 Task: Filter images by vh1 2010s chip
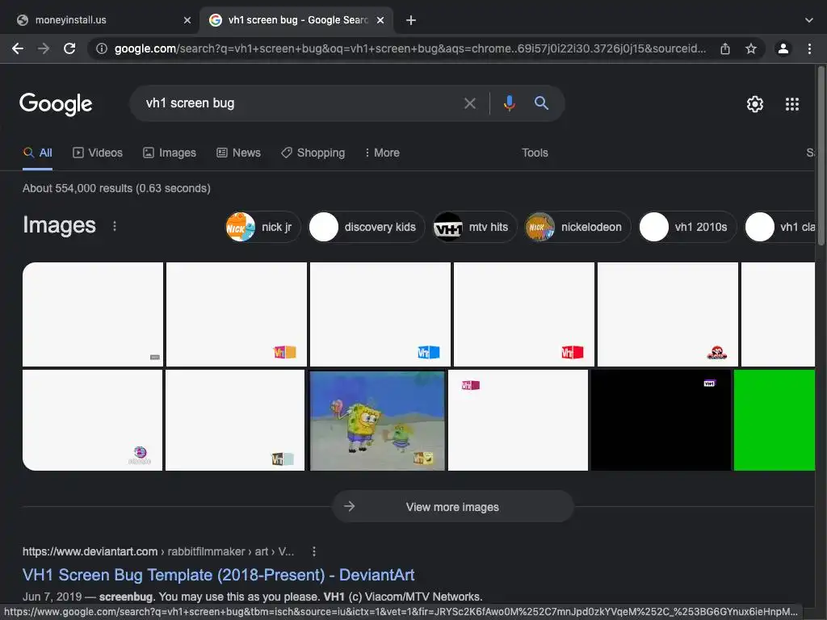[x=687, y=227]
